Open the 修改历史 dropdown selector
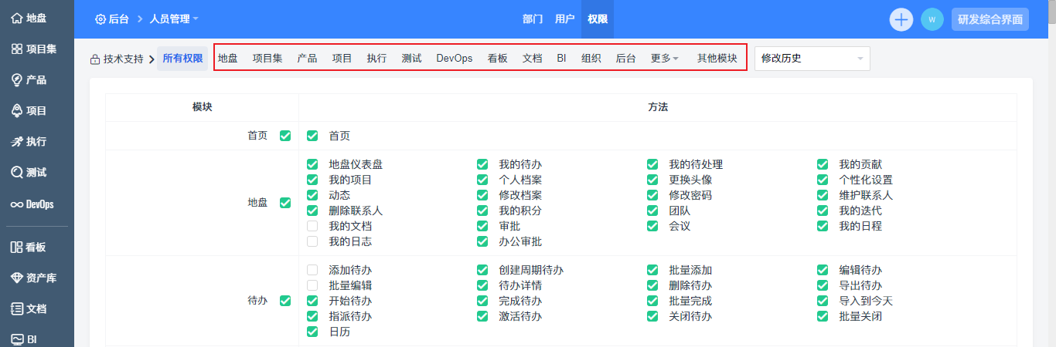1056x347 pixels. 812,59
